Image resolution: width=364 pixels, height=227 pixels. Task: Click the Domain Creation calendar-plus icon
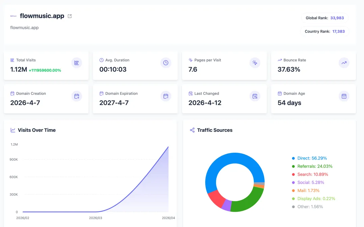(77, 96)
